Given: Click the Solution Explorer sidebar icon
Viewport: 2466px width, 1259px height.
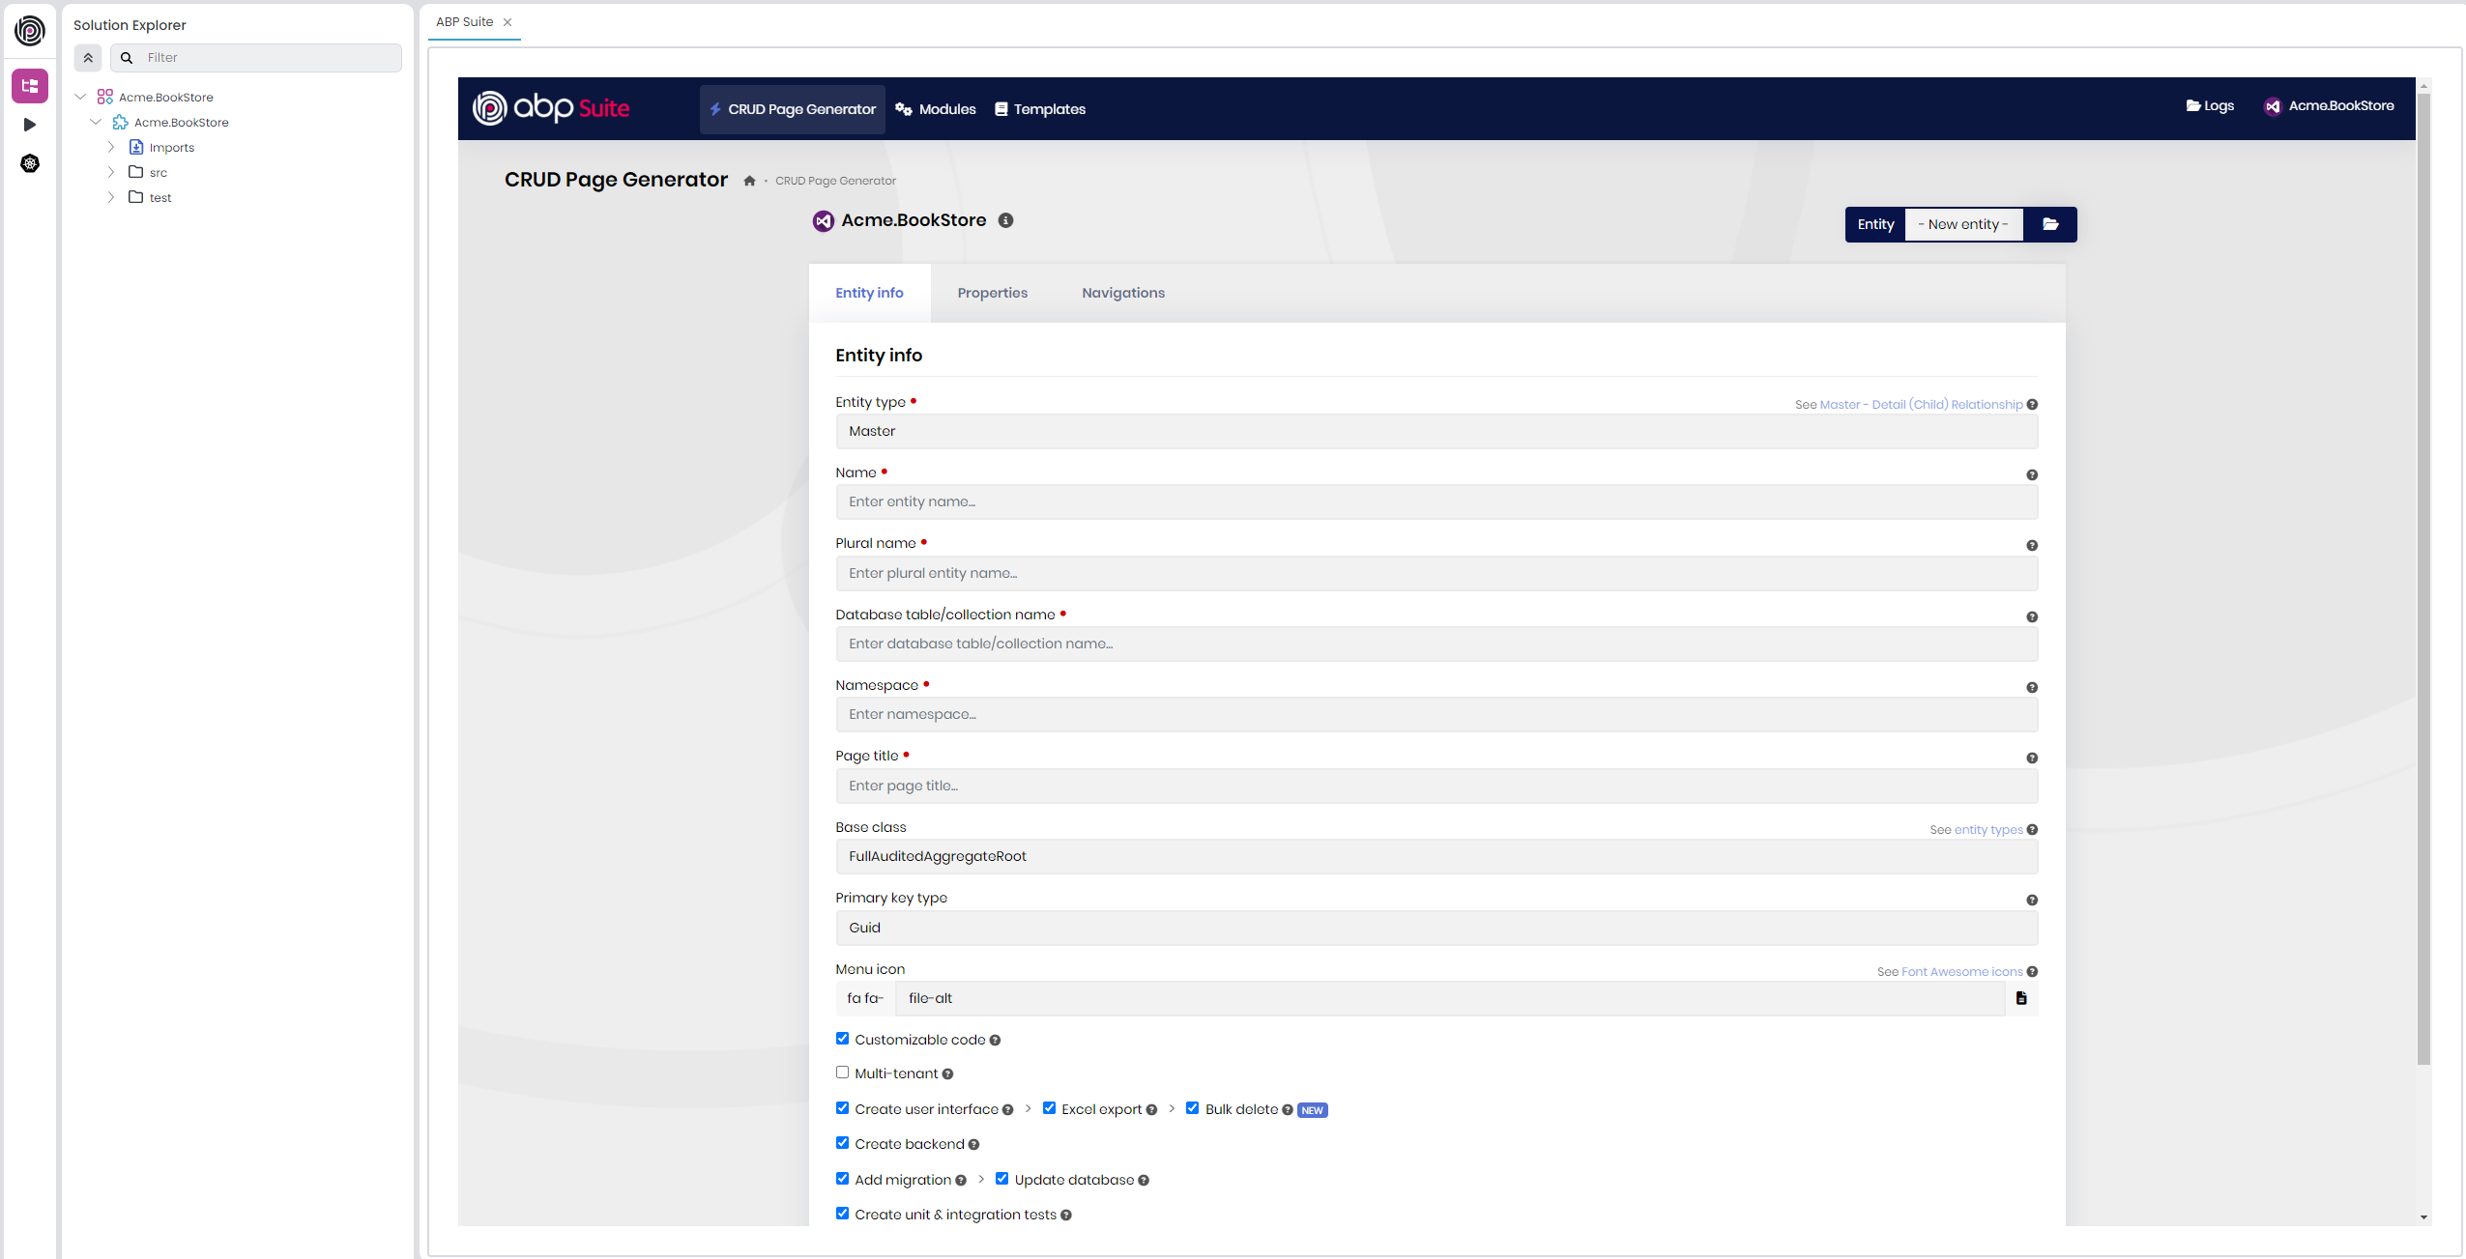Looking at the screenshot, I should click(x=30, y=86).
